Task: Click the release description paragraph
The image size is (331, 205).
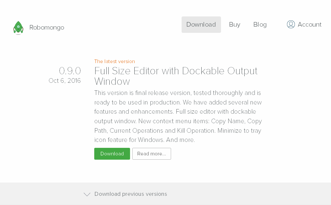Action: 178,116
